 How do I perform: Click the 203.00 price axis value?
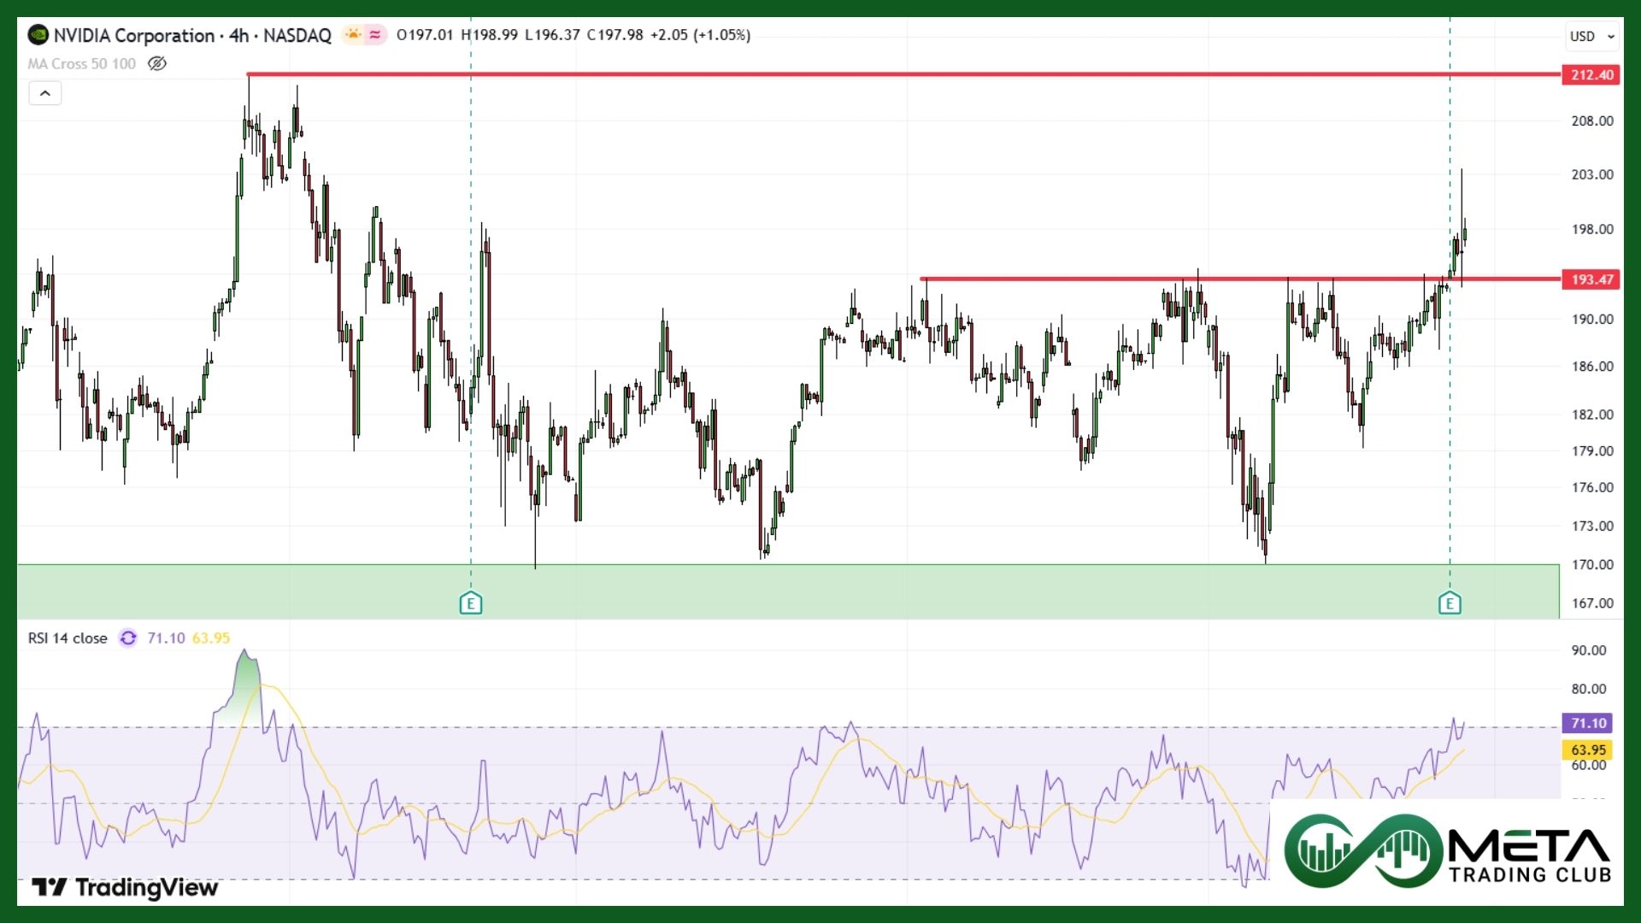(1592, 174)
